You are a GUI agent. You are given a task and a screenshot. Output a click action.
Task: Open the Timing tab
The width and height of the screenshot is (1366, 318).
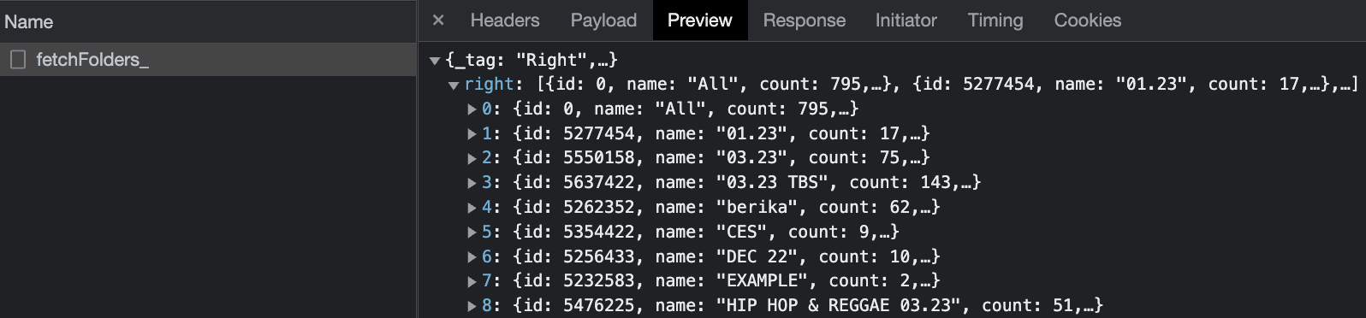(x=995, y=20)
